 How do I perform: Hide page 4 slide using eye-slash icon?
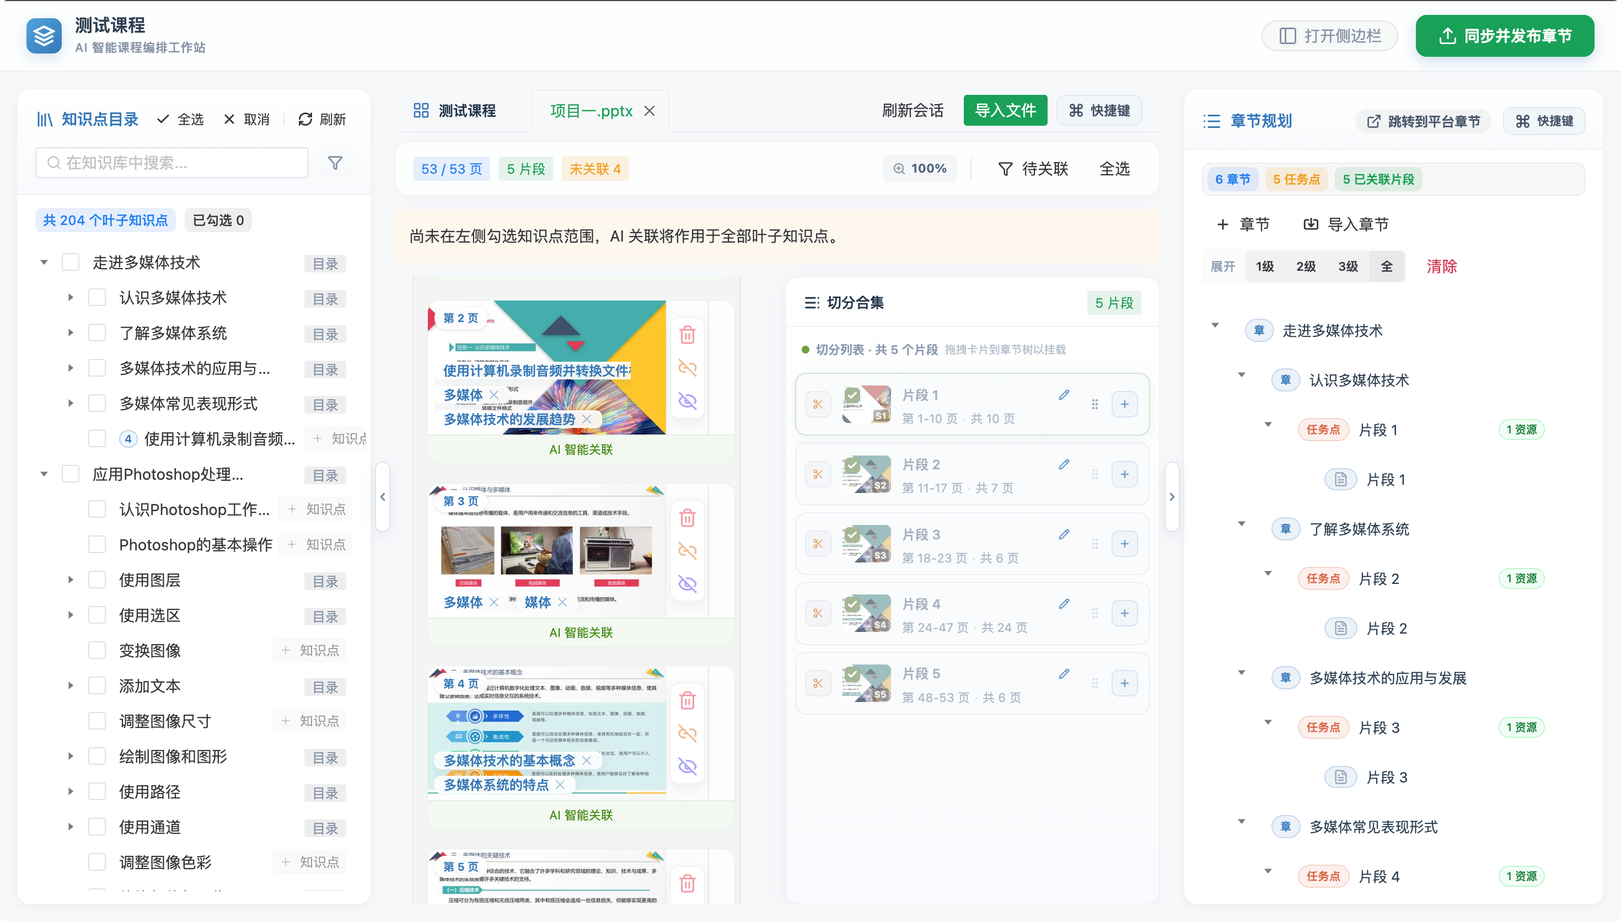[688, 767]
